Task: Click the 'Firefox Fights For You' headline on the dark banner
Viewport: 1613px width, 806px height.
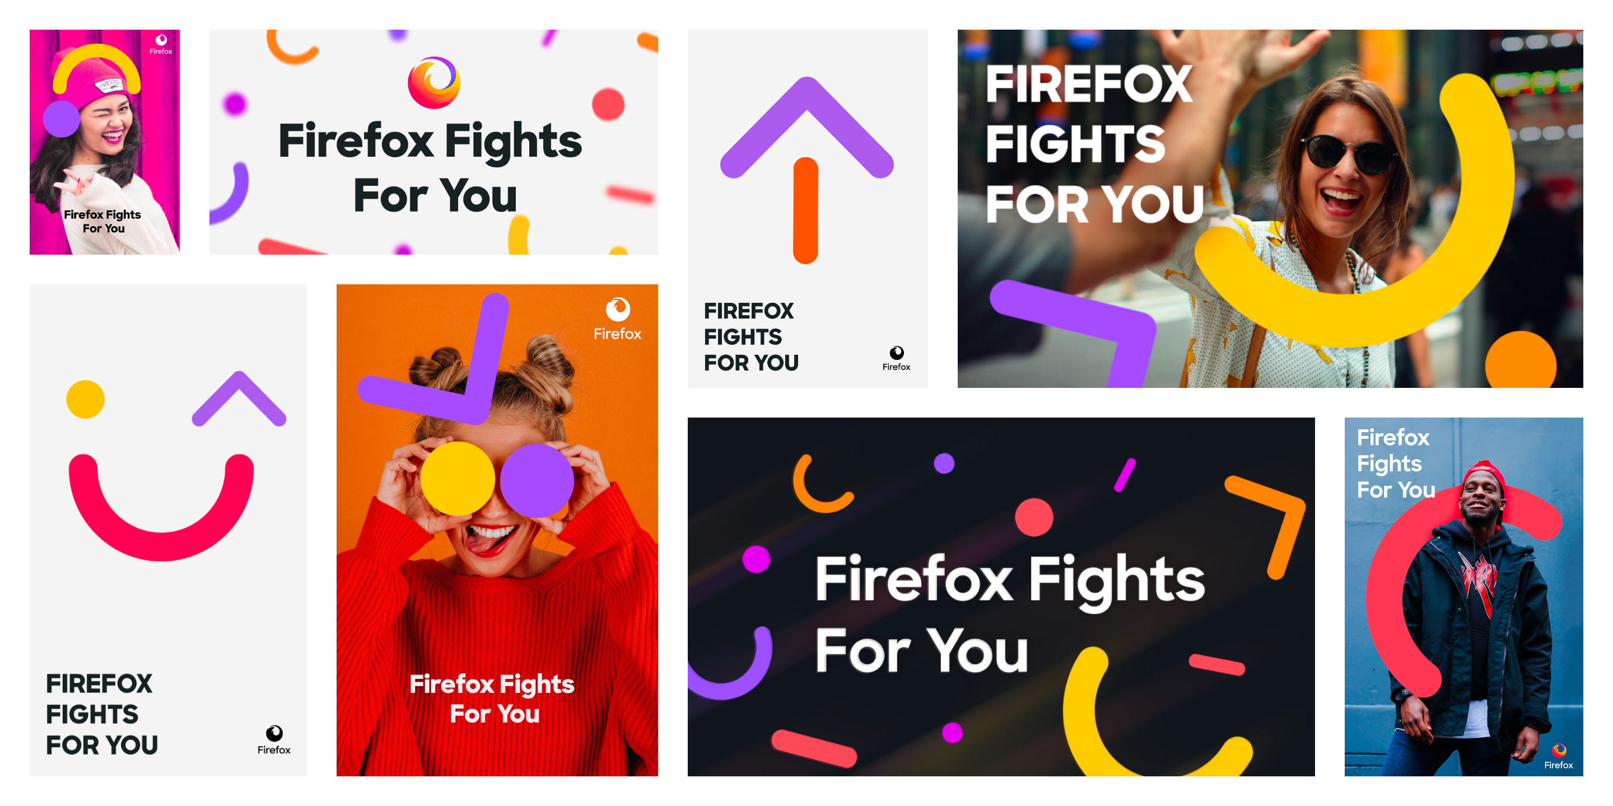Action: 1009,614
